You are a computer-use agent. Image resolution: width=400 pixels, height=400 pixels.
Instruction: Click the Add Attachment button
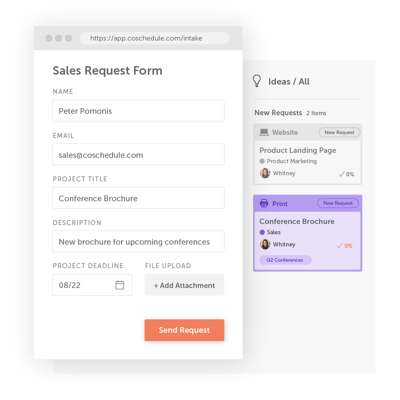184,285
